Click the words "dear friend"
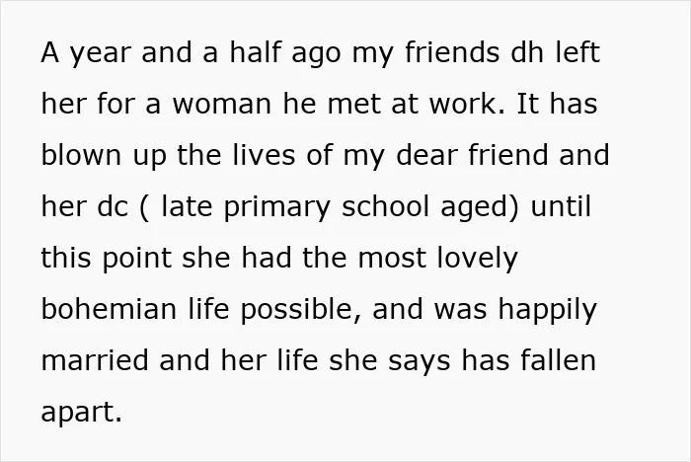 472,155
